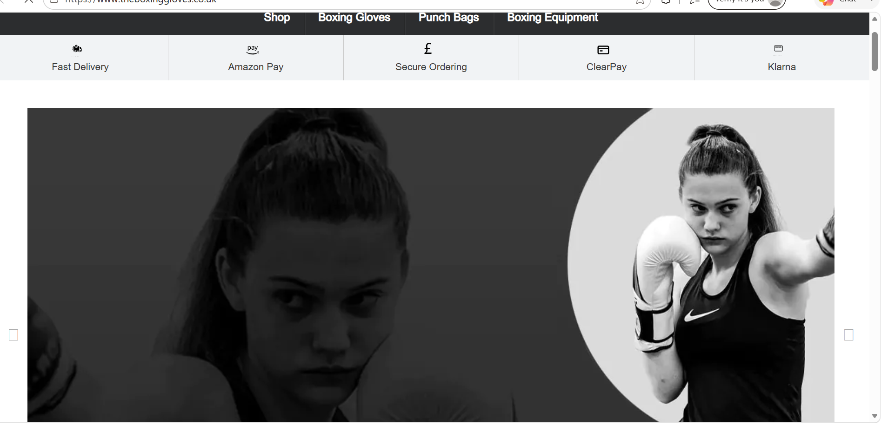This screenshot has width=881, height=425.
Task: Click the Verify it's you profile button
Action: tap(747, 3)
